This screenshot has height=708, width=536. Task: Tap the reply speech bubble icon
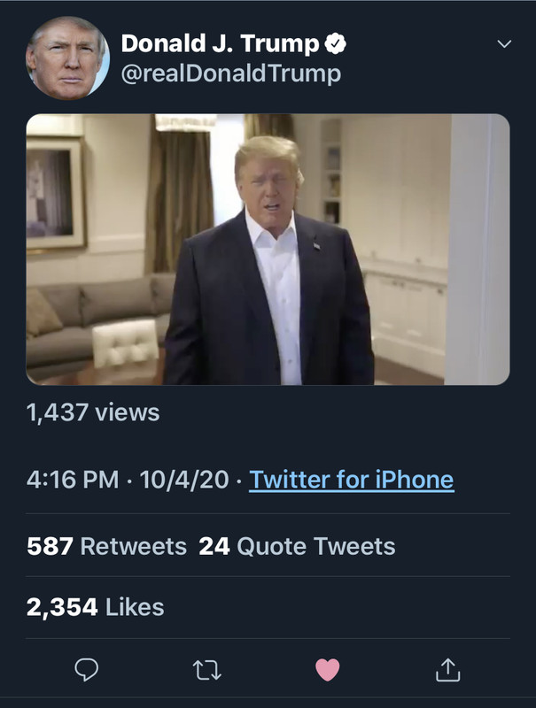(x=86, y=670)
